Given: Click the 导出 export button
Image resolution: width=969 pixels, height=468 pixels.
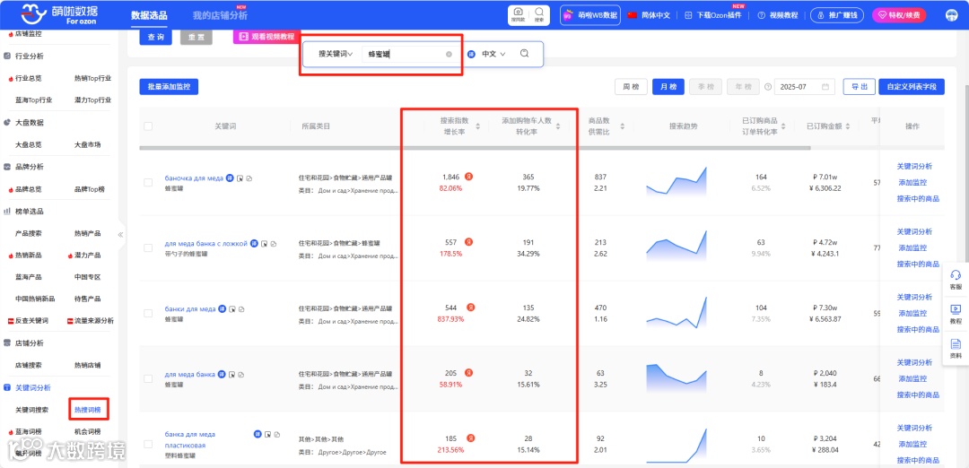Looking at the screenshot, I should click(860, 87).
